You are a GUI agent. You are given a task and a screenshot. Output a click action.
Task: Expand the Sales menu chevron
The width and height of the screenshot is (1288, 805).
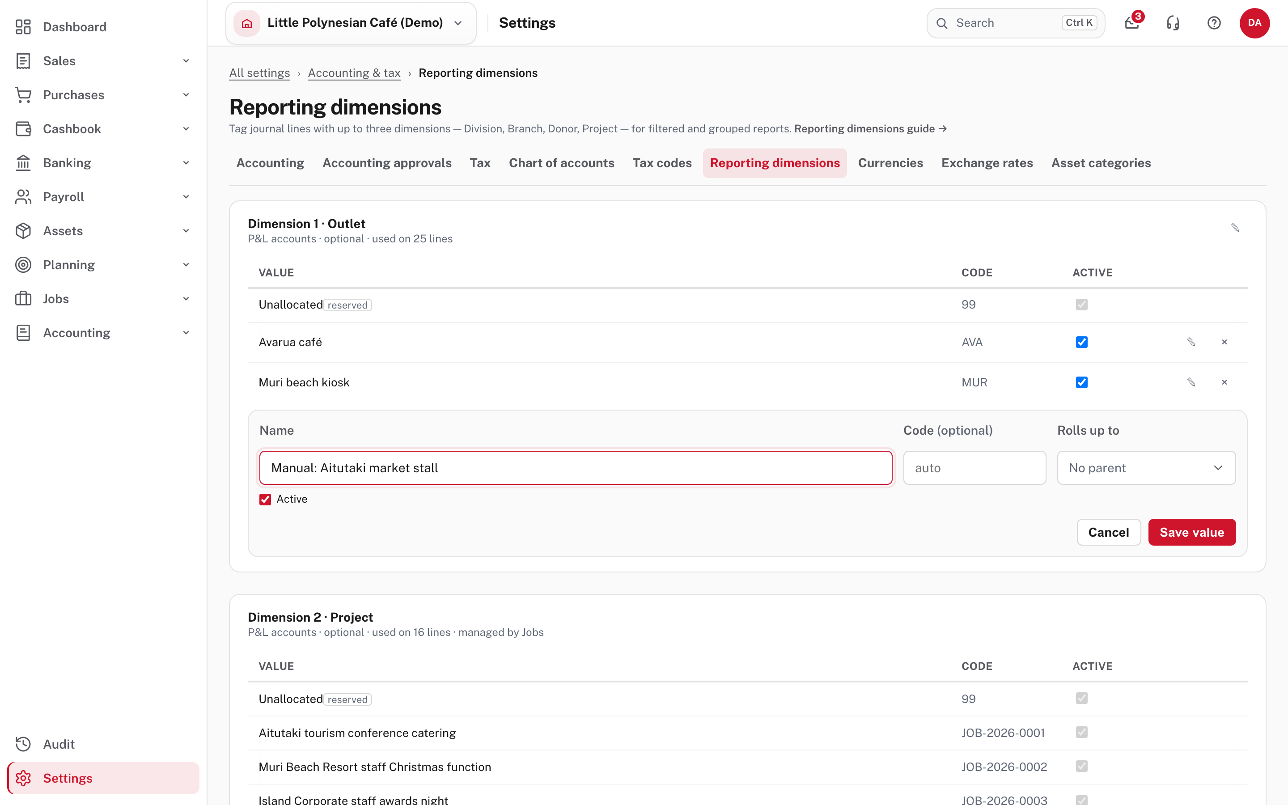coord(186,61)
